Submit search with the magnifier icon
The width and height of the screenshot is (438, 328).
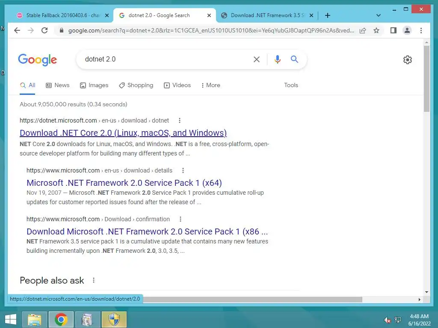pos(294,59)
